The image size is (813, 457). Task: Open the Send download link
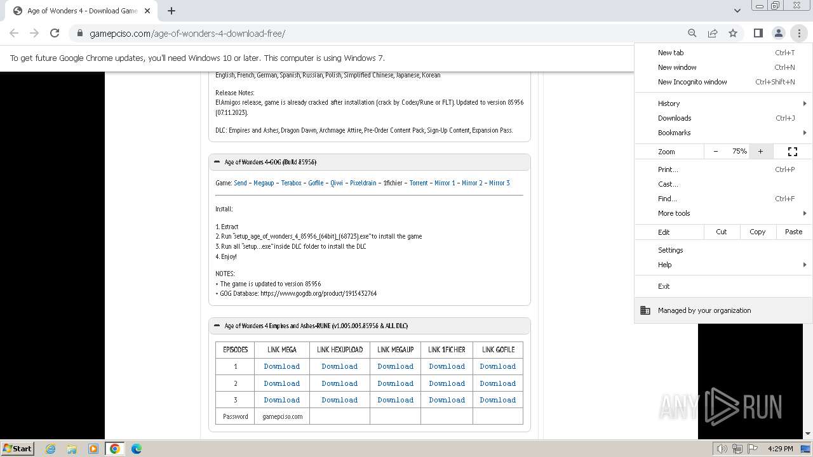pos(240,183)
